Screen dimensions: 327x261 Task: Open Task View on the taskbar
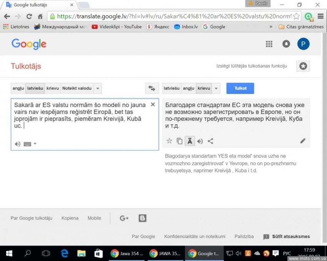46,253
